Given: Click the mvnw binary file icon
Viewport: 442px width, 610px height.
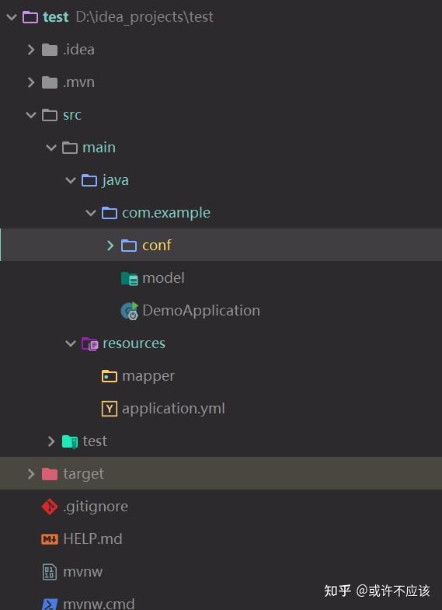Looking at the screenshot, I should tap(50, 572).
